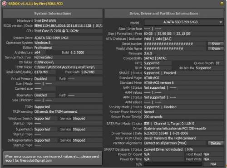Select the Edition value Professional
This screenshot has height=168, width=227.
(x=43, y=48)
